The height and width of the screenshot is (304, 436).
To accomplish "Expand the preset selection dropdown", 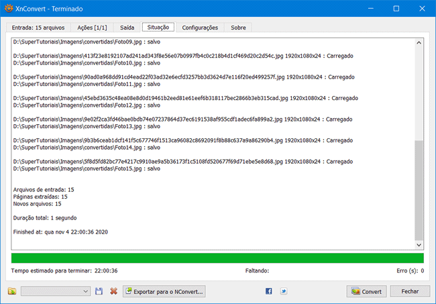I will pyautogui.click(x=85, y=291).
